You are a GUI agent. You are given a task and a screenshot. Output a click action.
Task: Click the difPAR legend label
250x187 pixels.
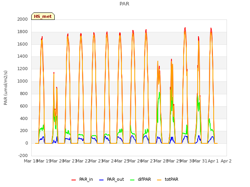(x=144, y=179)
